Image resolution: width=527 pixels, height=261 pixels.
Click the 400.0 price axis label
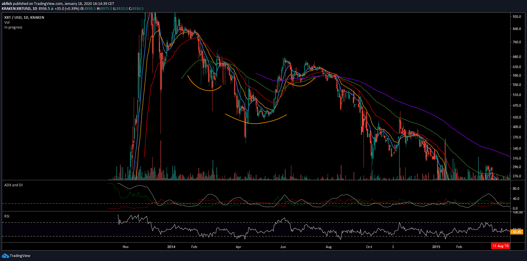[x=517, y=127]
